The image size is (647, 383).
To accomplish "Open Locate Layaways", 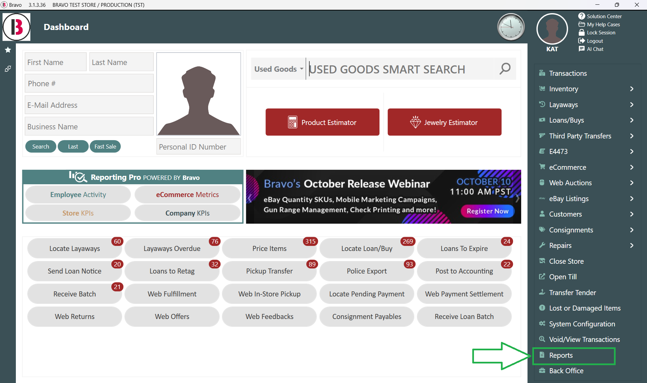I will 75,248.
